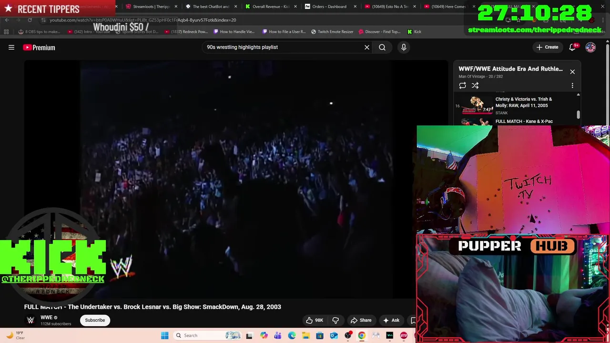
Task: Switch to Orders – Dashboard tab
Action: pos(329,7)
